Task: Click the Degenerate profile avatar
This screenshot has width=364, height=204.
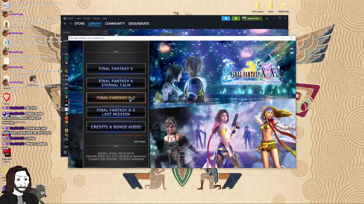Action: (x=244, y=18)
